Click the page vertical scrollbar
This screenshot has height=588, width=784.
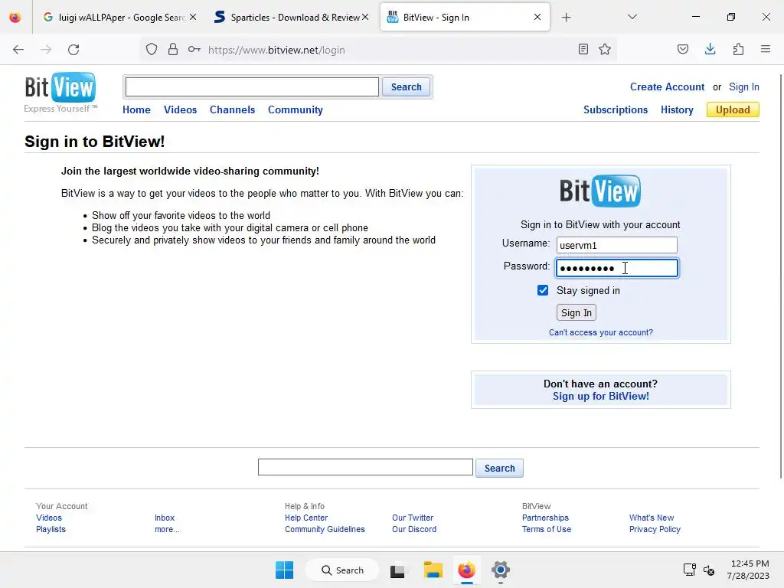[x=780, y=276]
